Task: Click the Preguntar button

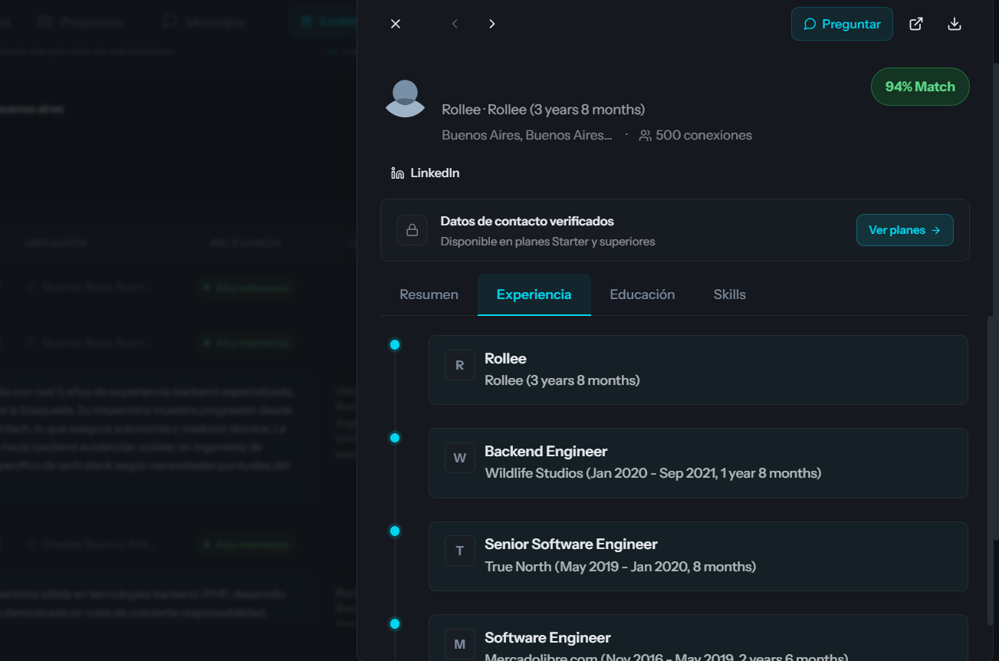Action: (x=842, y=24)
